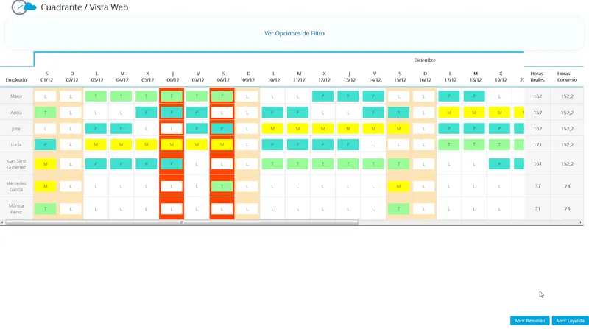Click employee name Juan Sanz Gutierrez

[x=16, y=164]
